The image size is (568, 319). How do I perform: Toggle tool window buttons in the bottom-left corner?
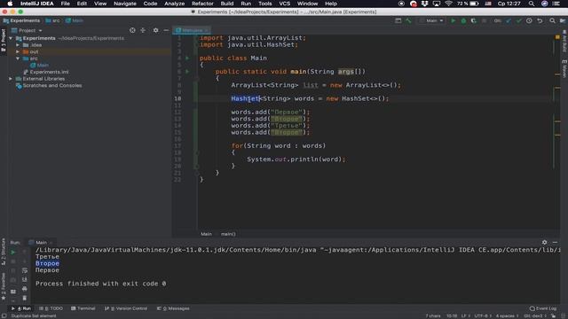click(4, 315)
